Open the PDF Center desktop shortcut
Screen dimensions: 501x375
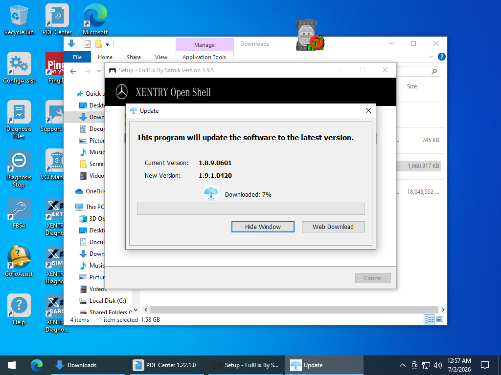tap(57, 20)
